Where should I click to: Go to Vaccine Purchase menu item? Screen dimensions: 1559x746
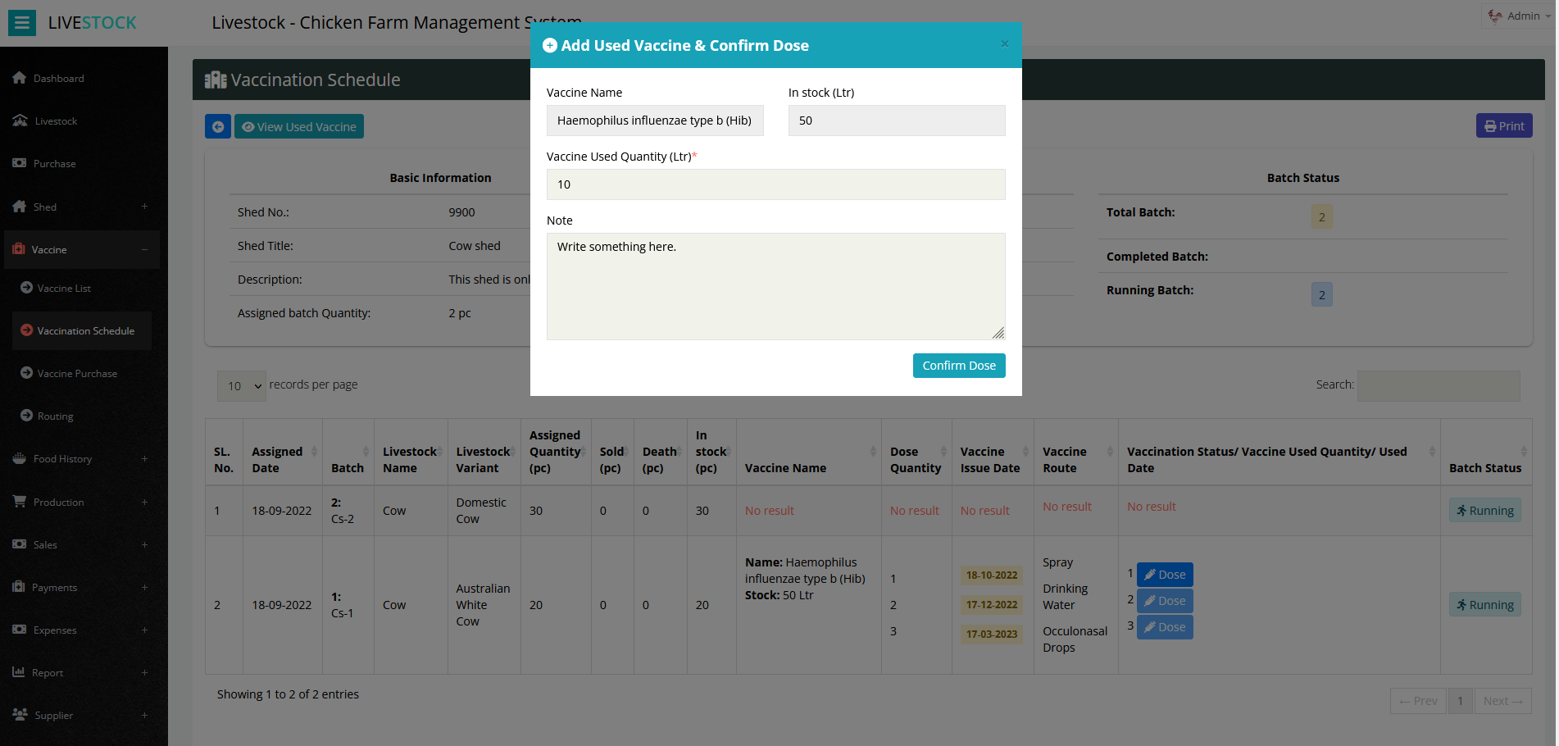[77, 374]
